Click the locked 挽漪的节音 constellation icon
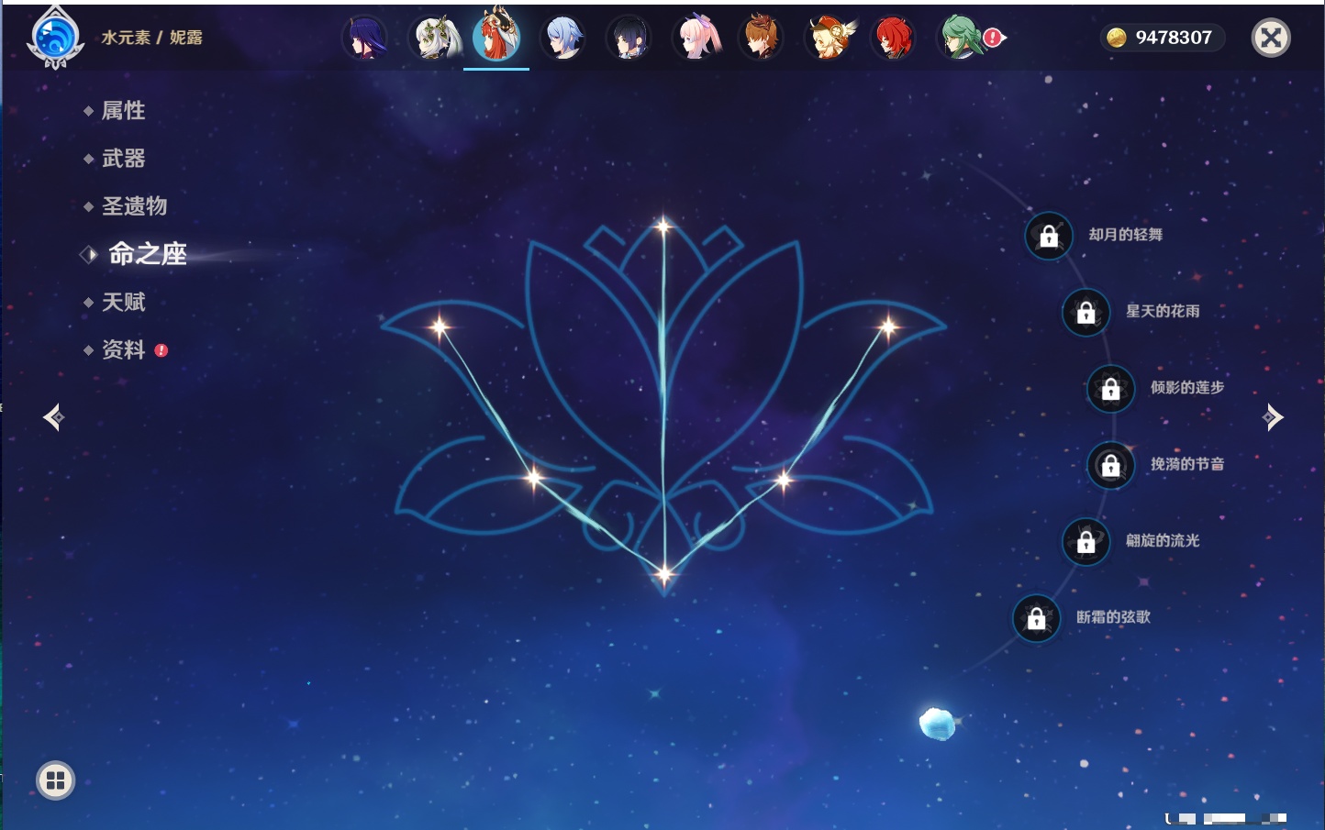 click(1110, 465)
